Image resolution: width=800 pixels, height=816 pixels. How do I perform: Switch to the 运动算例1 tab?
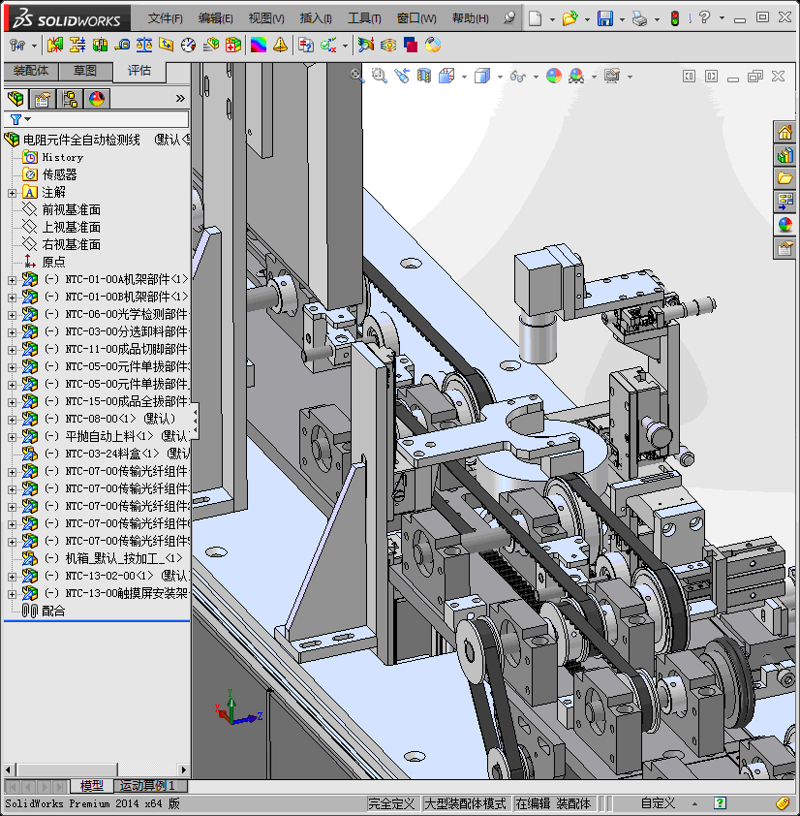click(148, 785)
